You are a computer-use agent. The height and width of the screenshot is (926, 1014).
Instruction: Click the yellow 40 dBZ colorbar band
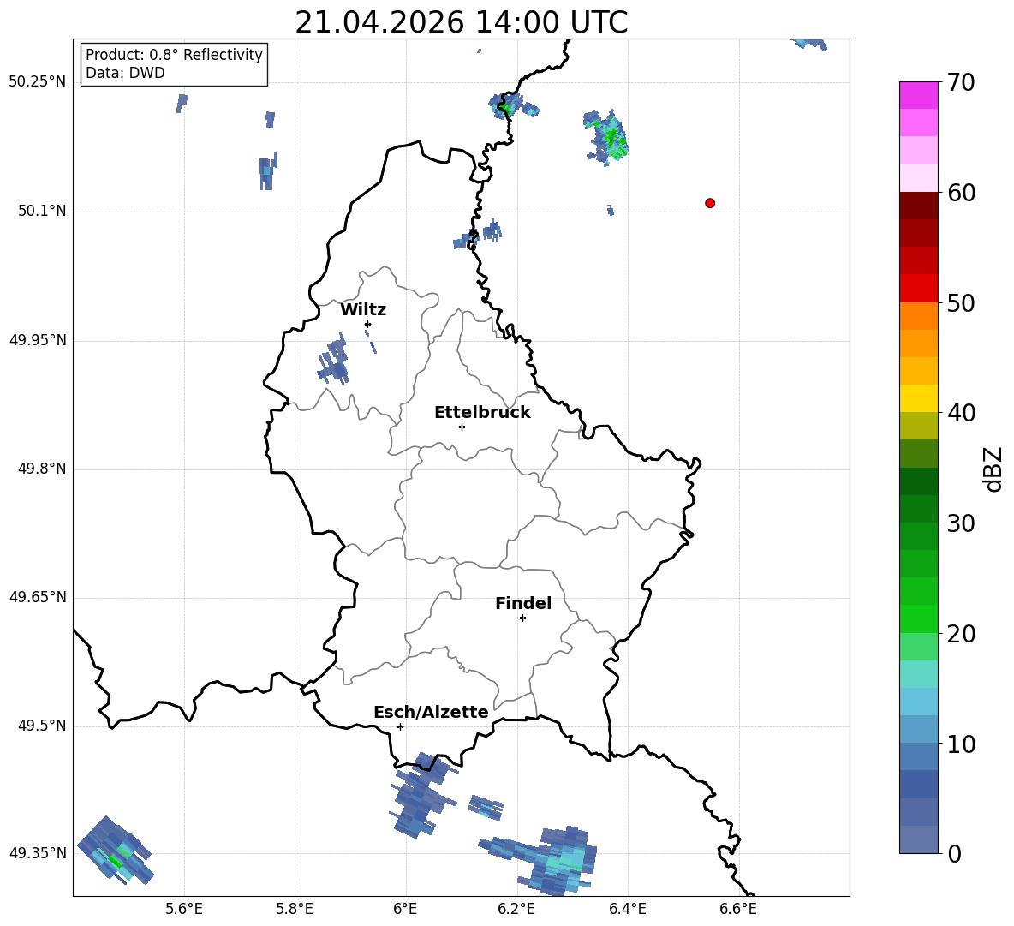[918, 398]
